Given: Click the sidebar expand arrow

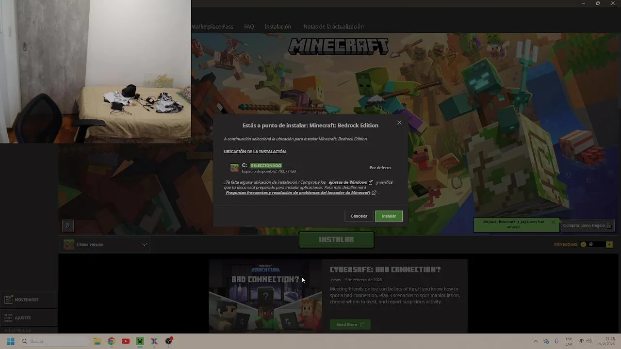Looking at the screenshot, I should [67, 225].
